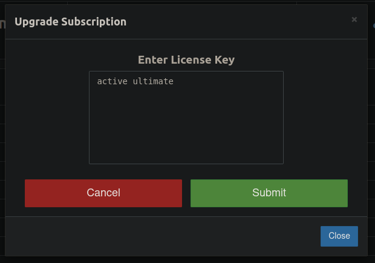
Task: Click the blue Close button in footer
Action: (x=339, y=236)
